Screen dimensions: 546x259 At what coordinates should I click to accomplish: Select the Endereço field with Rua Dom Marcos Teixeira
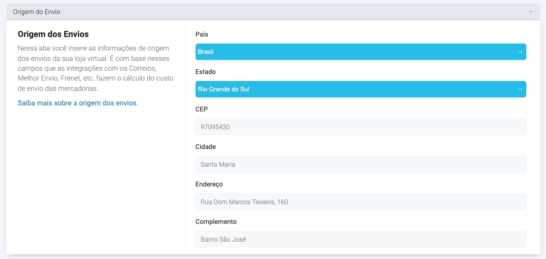[x=360, y=202]
